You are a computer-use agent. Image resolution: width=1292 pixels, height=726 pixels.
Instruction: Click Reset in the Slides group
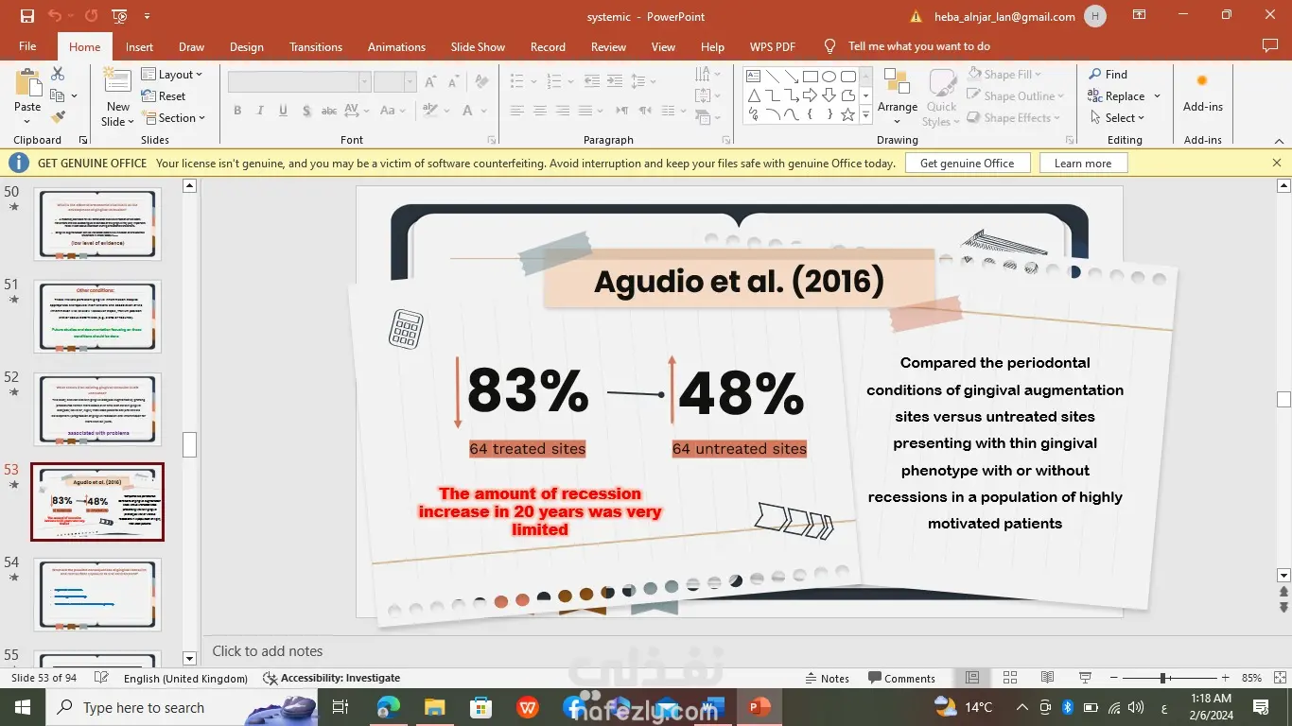click(x=164, y=95)
